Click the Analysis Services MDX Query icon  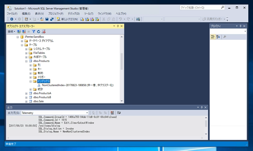[x=87, y=19]
